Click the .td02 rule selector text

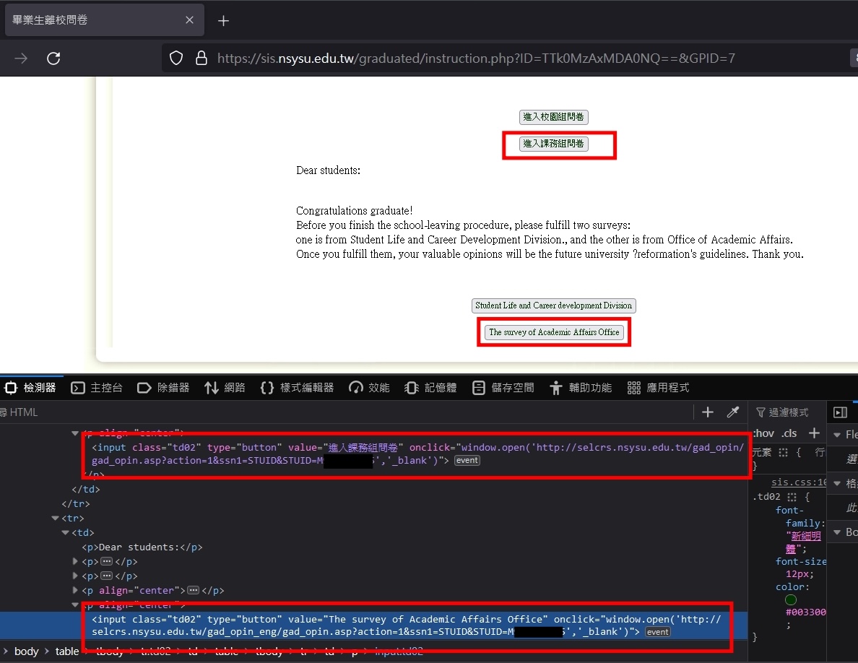click(x=766, y=497)
